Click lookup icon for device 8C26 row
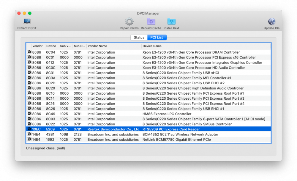 click(29, 109)
